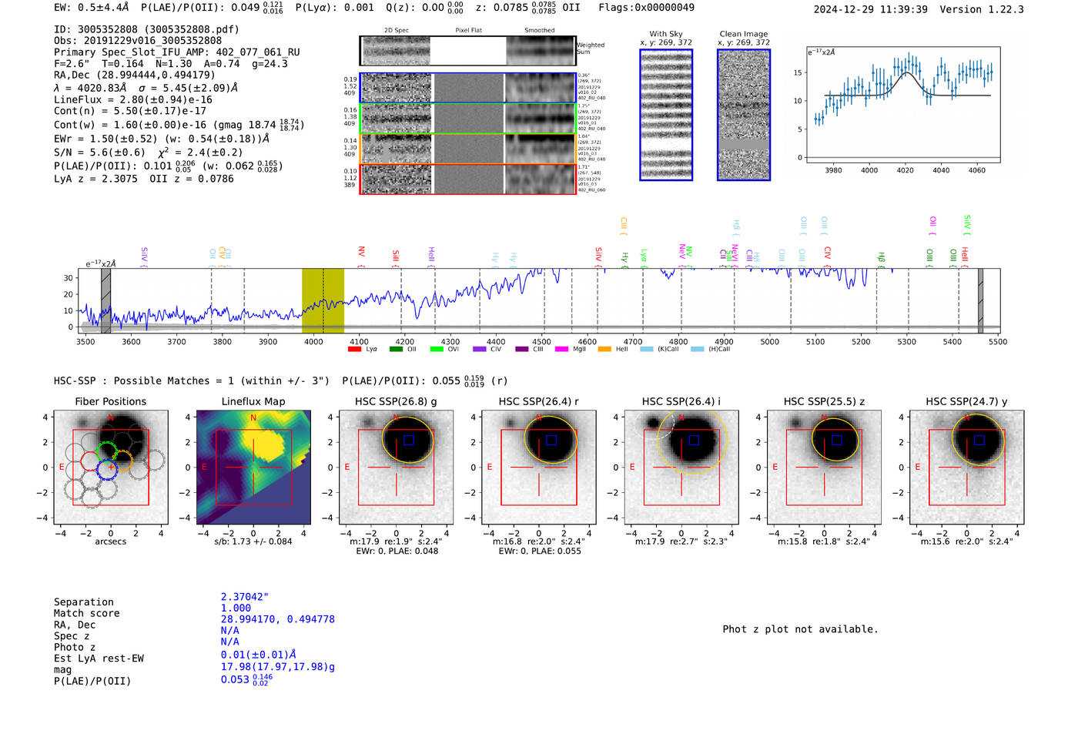Click the yellow highlighted region in spectrum
The width and height of the screenshot is (1078, 734).
coord(323,300)
